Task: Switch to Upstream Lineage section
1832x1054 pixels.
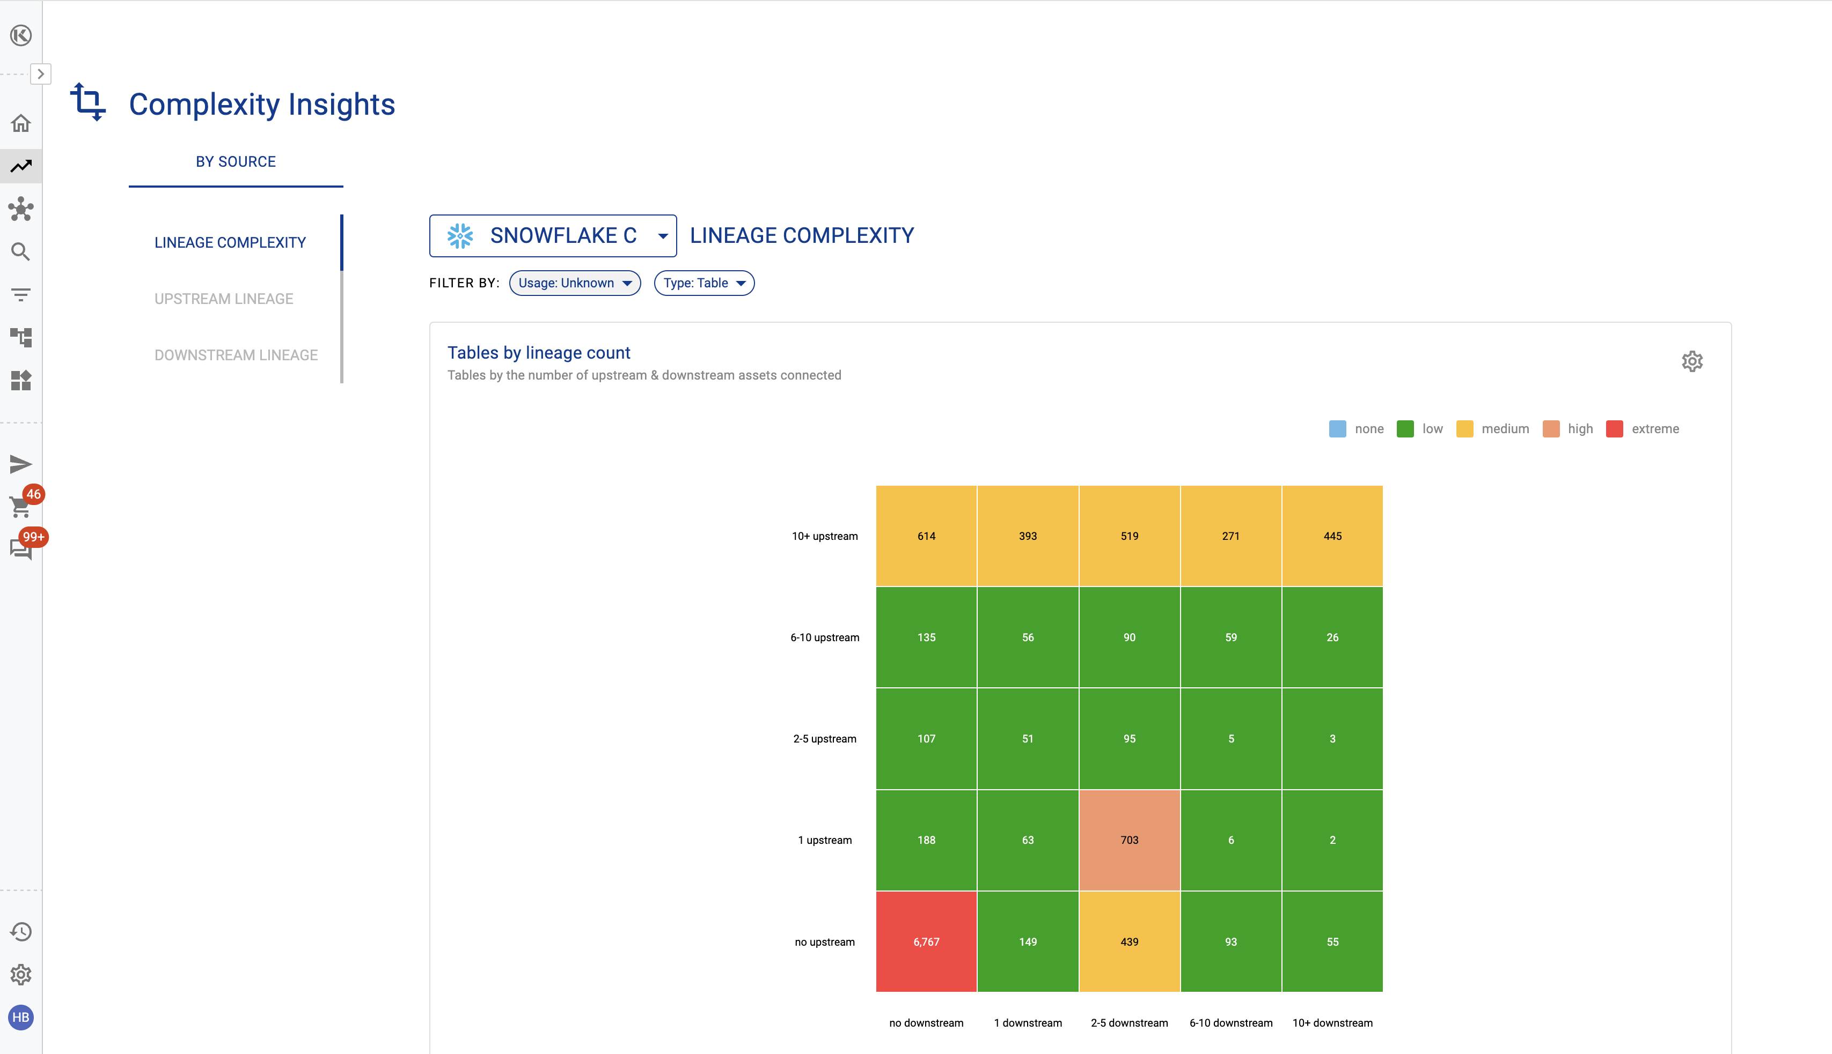Action: (x=223, y=299)
